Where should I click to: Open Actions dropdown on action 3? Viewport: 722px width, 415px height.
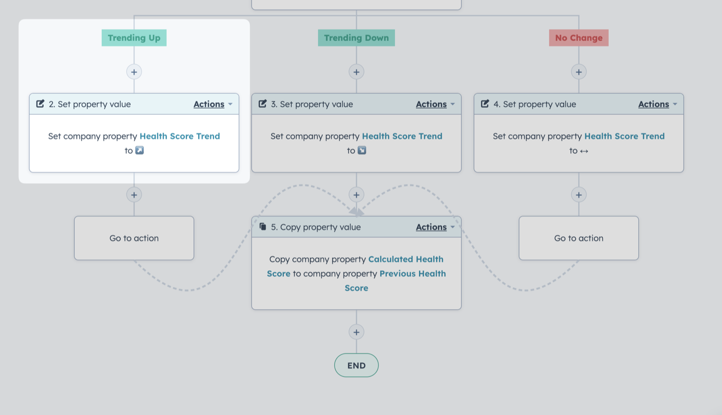435,104
